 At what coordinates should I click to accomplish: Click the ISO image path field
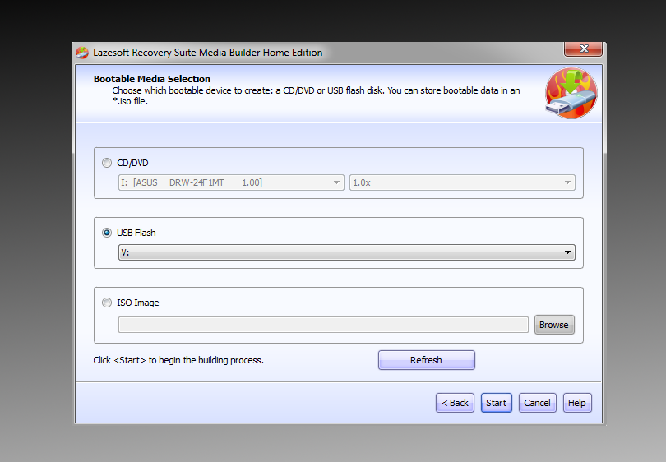(323, 325)
